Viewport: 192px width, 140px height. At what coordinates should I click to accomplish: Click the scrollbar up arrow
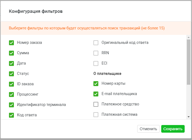pos(188,37)
